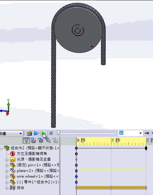
Task: Click the Calculate motion study icon
Action: click(x=29, y=133)
